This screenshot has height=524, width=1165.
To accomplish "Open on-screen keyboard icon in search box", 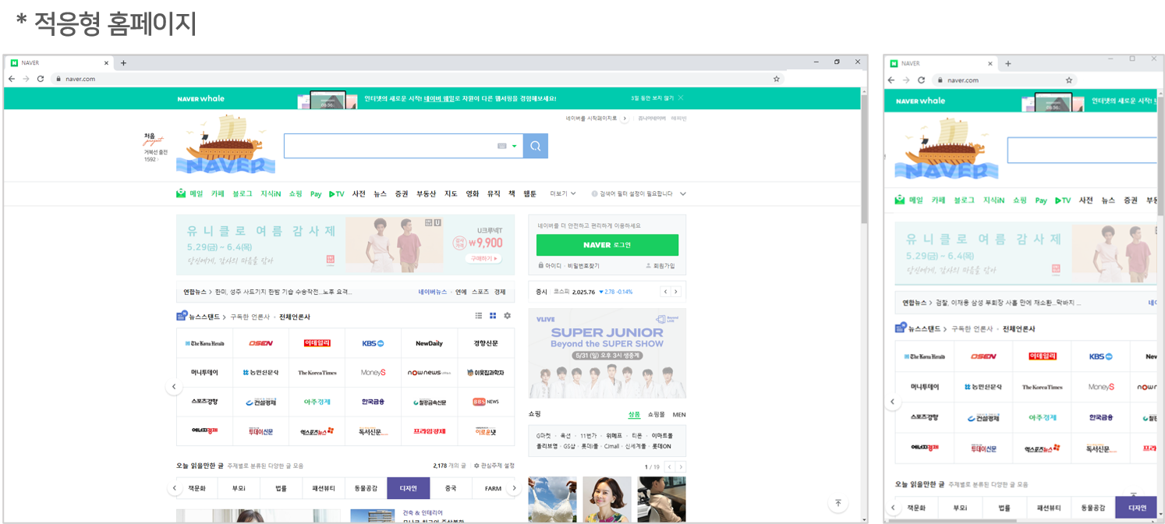I will tap(502, 146).
